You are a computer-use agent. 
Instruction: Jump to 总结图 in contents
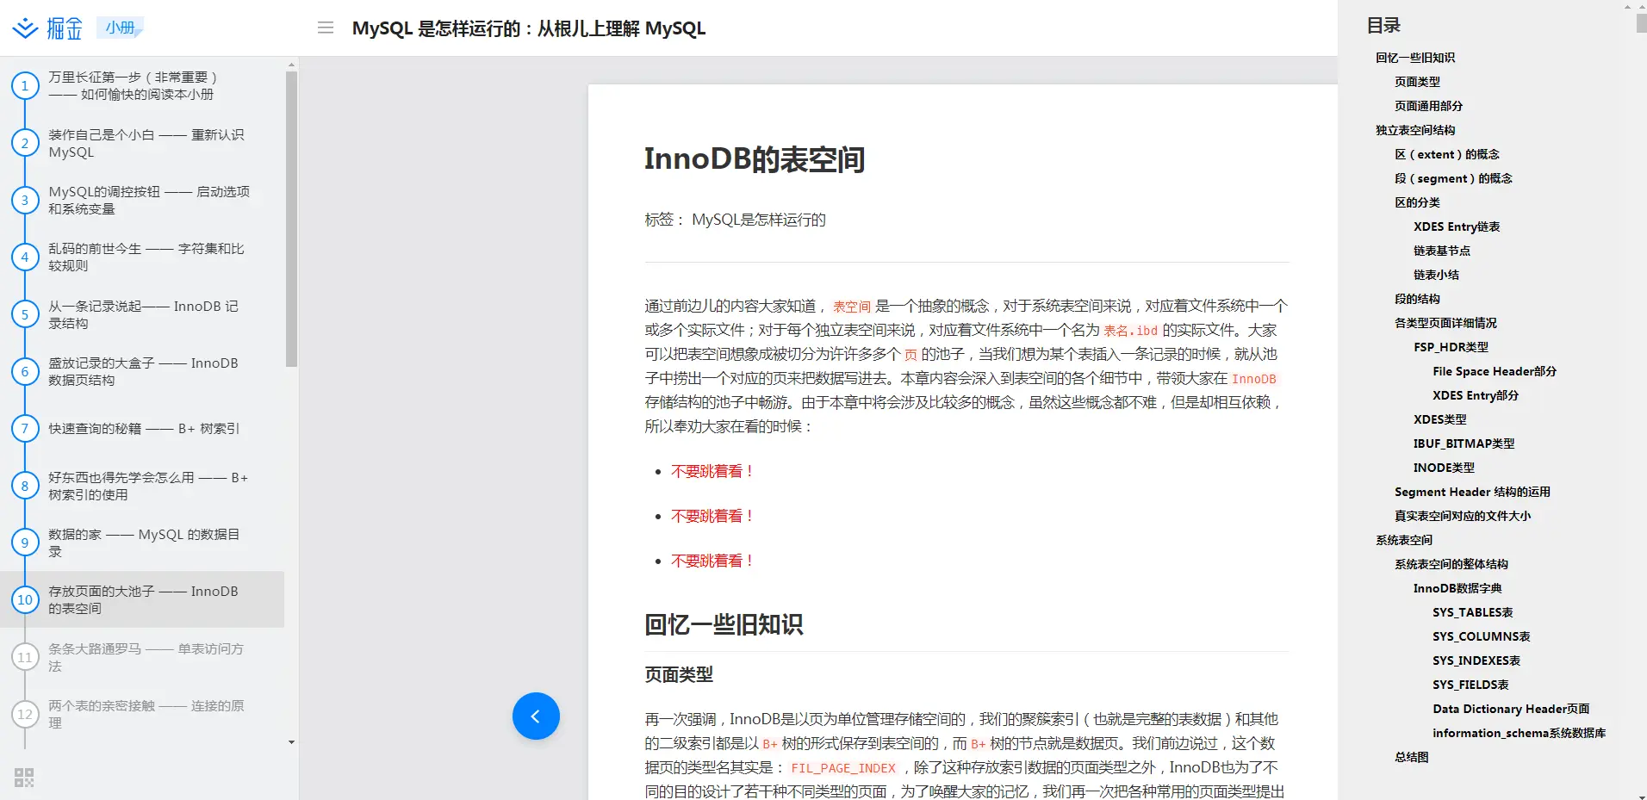[x=1411, y=757]
